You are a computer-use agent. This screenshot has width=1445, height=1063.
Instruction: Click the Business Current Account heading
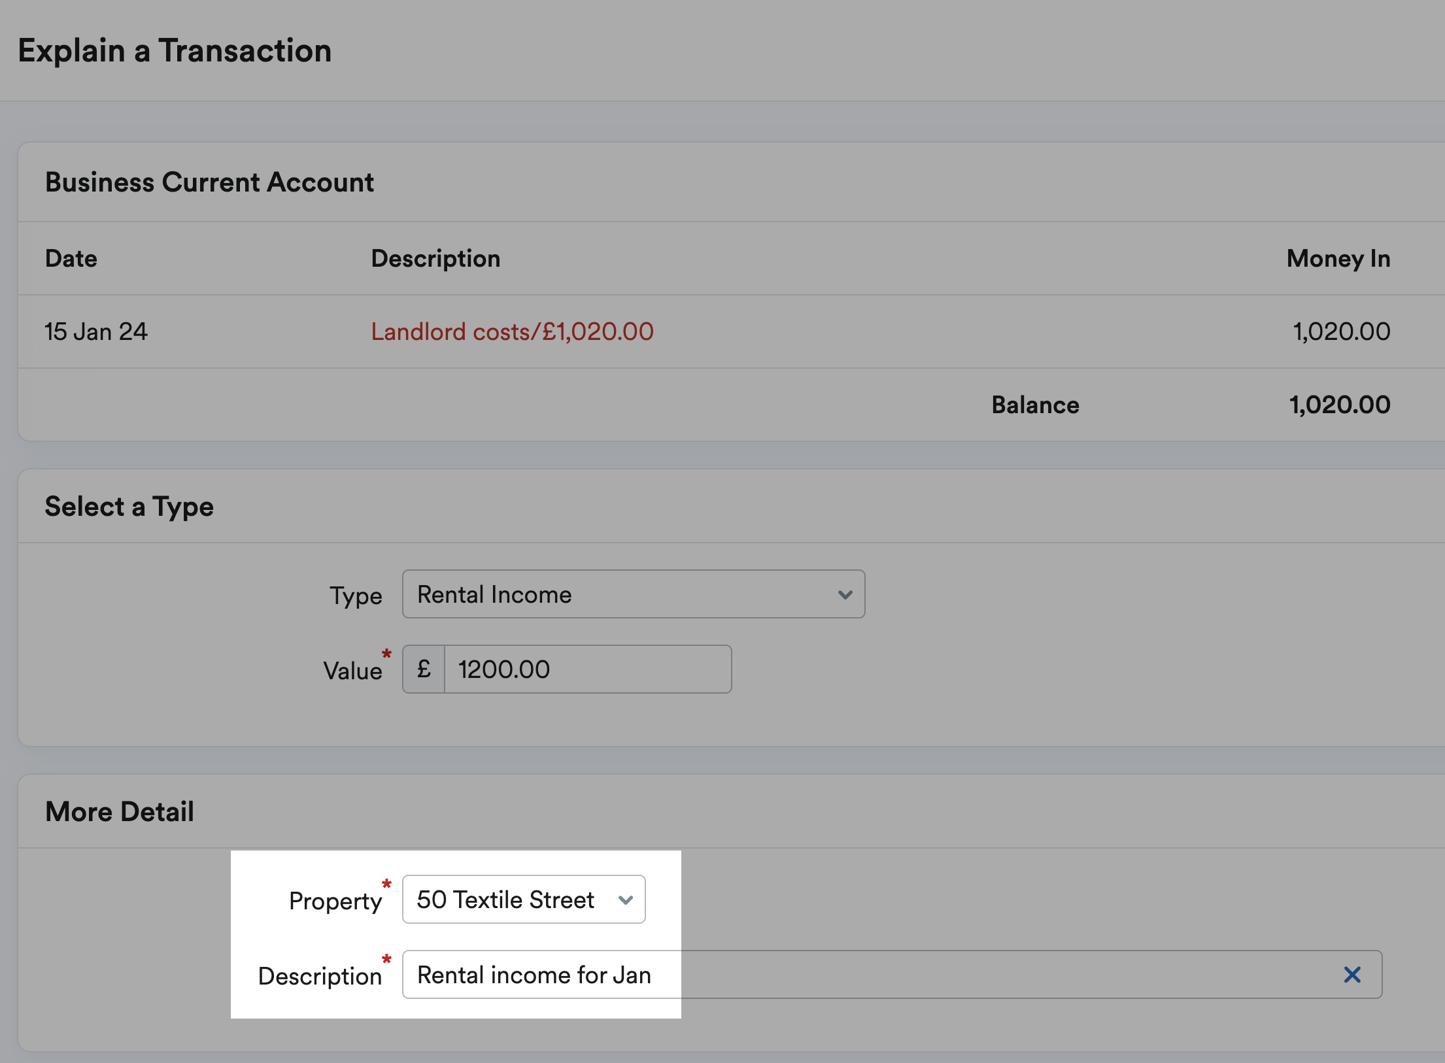point(209,182)
